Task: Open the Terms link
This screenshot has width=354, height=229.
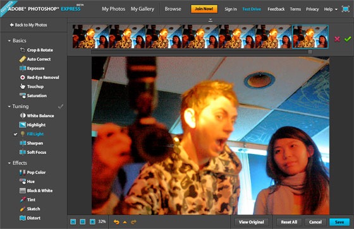Action: tap(295, 9)
